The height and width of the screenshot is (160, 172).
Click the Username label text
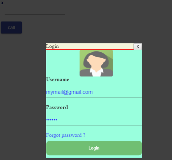tap(57, 80)
